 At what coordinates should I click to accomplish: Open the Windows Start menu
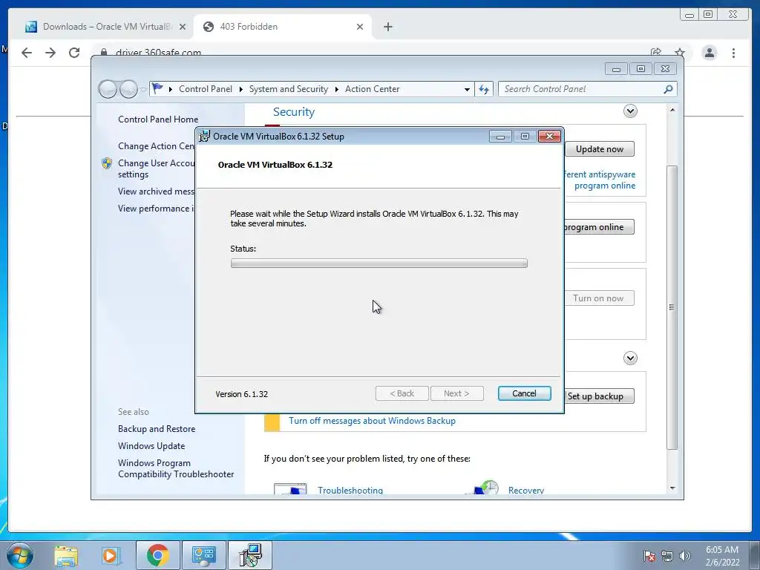[x=19, y=555]
